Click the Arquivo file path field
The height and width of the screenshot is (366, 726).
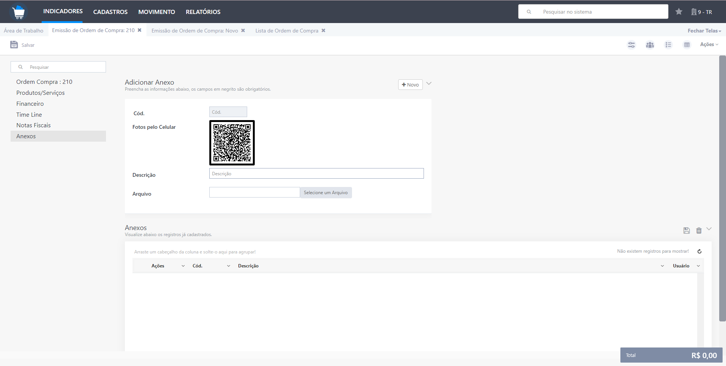pyautogui.click(x=255, y=192)
